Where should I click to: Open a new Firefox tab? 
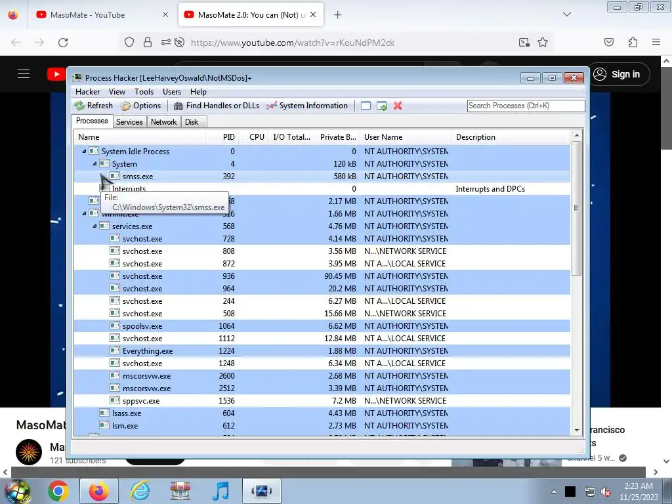tap(338, 15)
